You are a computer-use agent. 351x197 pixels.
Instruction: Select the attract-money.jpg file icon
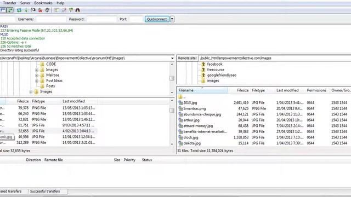point(180,126)
